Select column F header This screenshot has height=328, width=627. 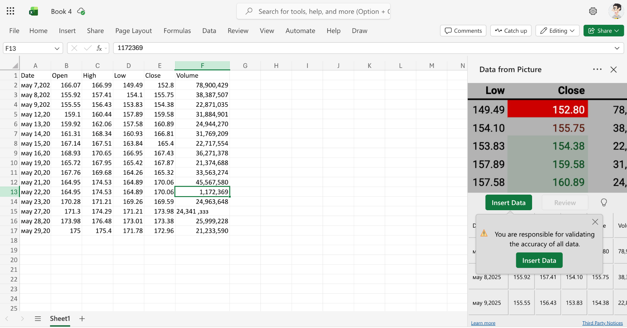click(x=202, y=65)
